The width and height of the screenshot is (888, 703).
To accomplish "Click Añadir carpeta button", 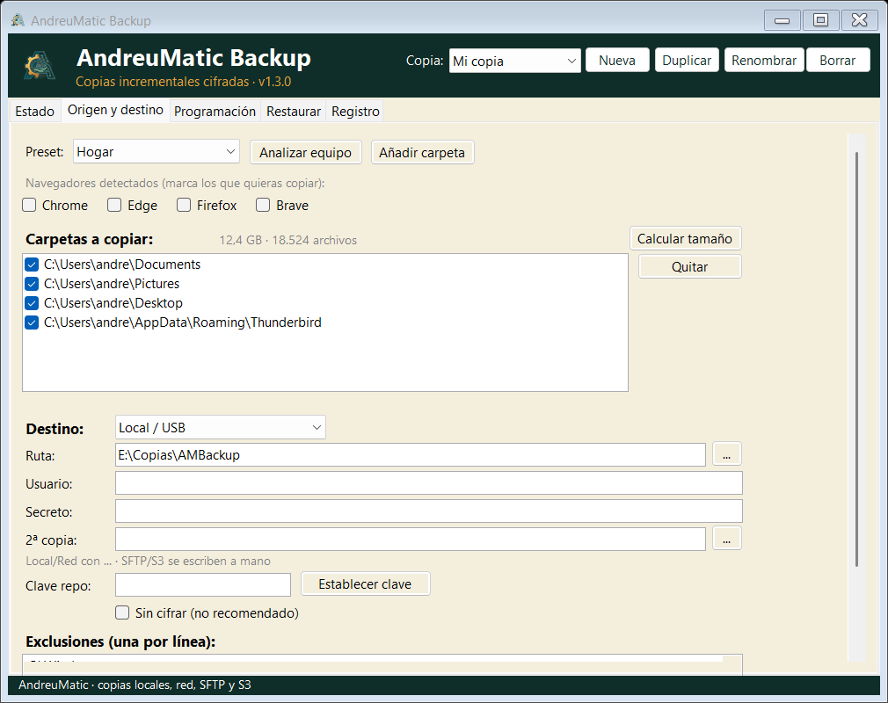I will [423, 152].
